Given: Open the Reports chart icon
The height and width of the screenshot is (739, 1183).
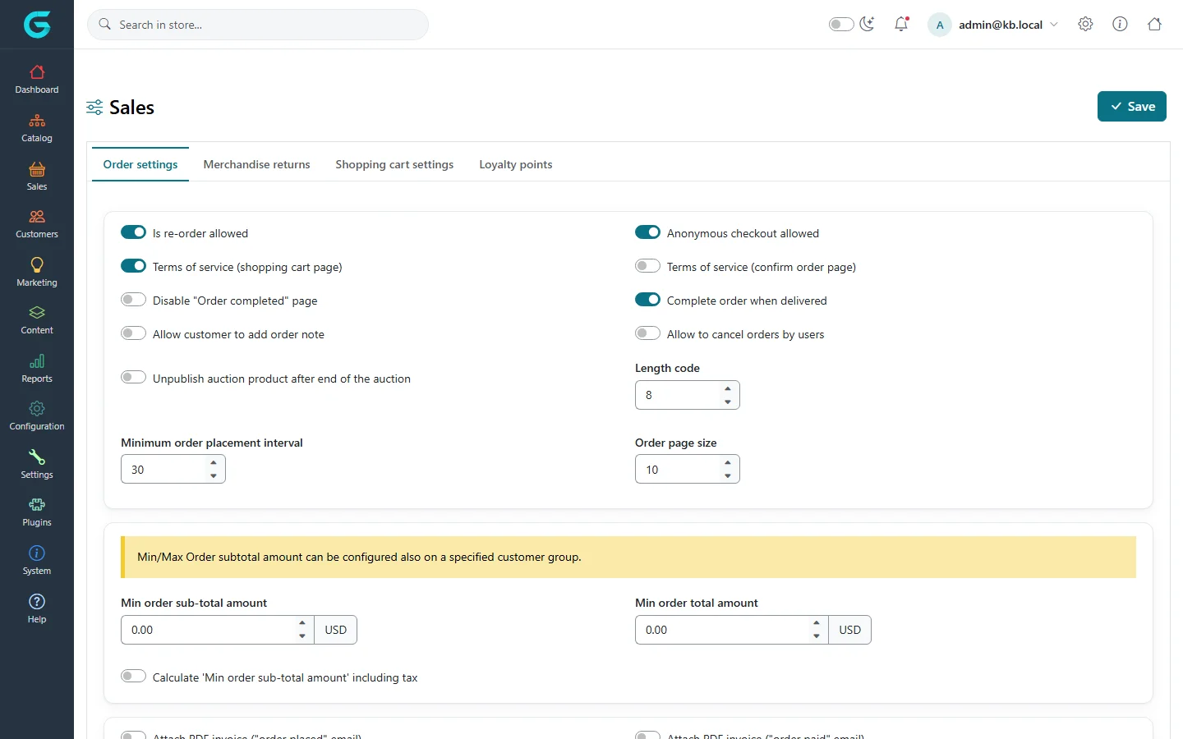Looking at the screenshot, I should pyautogui.click(x=37, y=361).
